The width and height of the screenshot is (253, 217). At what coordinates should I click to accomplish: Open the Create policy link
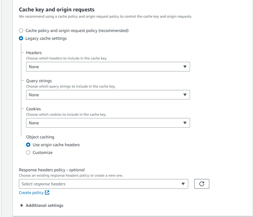[31, 193]
